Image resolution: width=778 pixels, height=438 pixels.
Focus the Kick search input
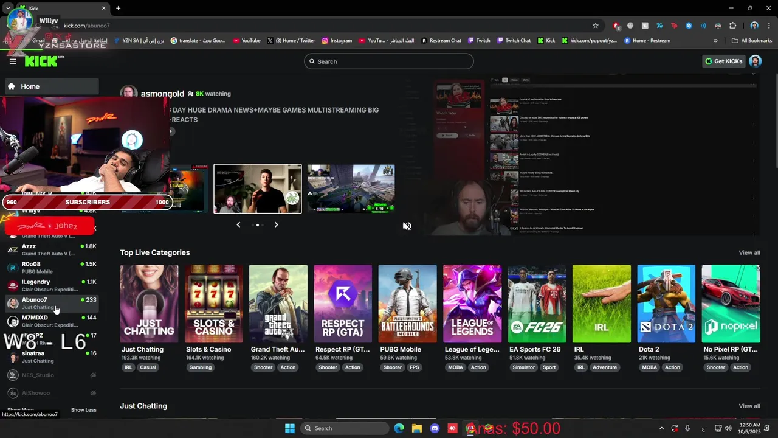[389, 61]
